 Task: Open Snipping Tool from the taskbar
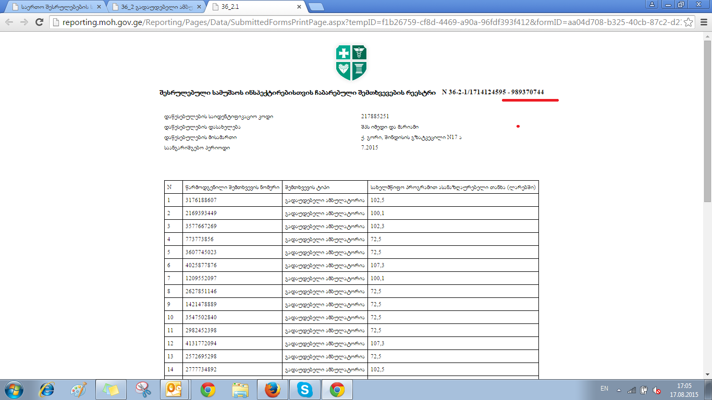pos(142,389)
